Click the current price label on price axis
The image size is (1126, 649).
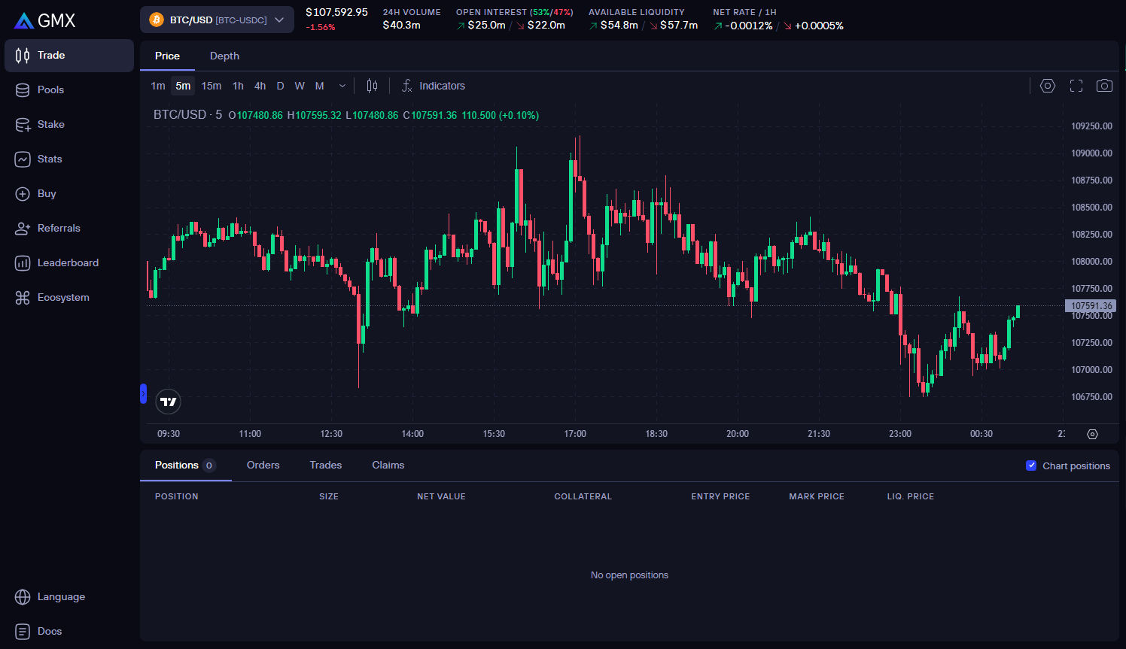[x=1091, y=306]
